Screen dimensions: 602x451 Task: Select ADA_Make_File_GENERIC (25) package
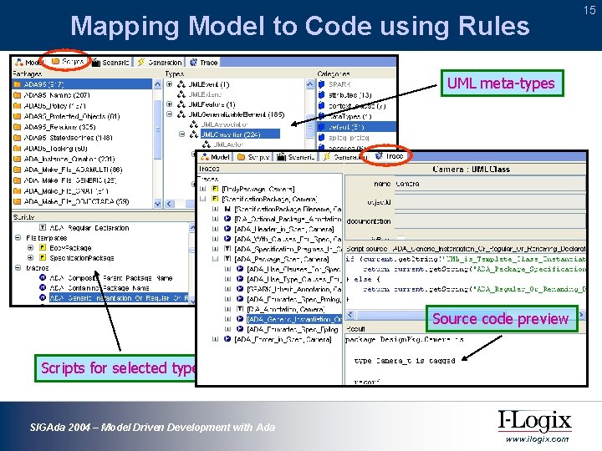(82, 180)
